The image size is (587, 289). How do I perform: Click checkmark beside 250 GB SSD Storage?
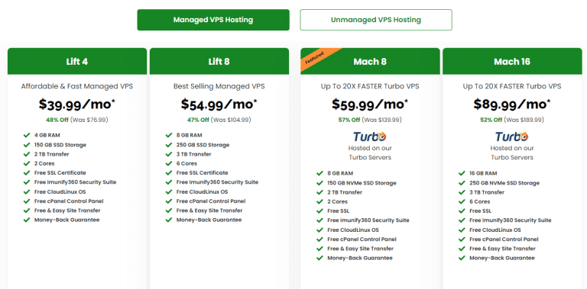coord(168,145)
